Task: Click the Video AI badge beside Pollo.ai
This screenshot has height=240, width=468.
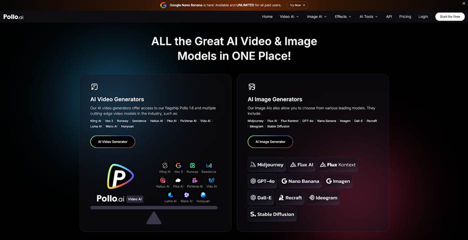Action: pos(135,199)
